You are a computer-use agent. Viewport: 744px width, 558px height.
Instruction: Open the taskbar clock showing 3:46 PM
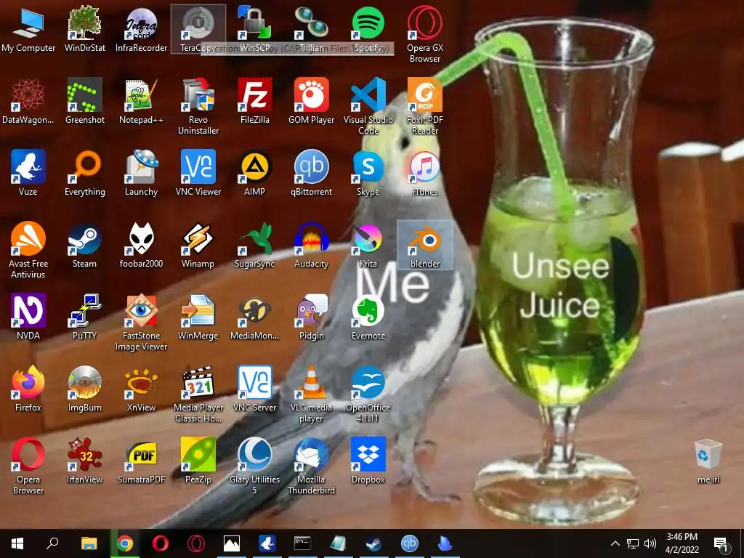point(682,543)
